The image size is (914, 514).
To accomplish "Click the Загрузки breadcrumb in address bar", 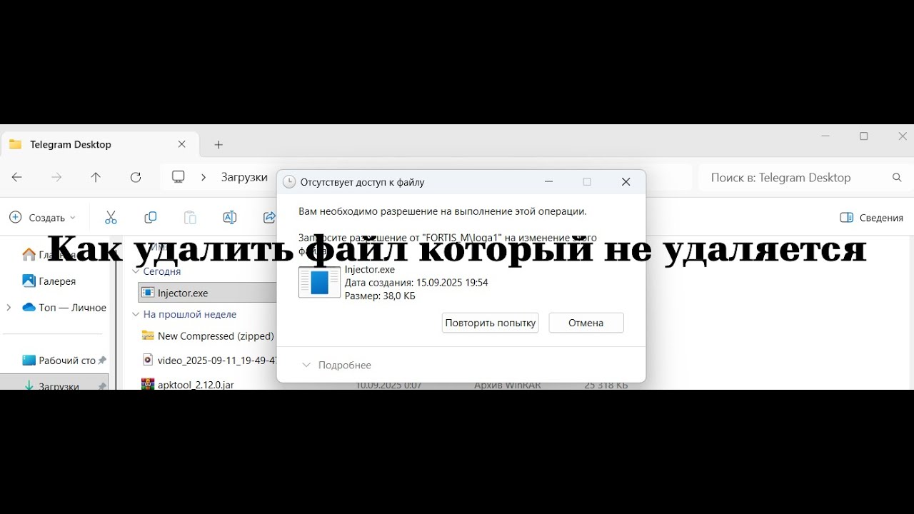I will [x=244, y=178].
